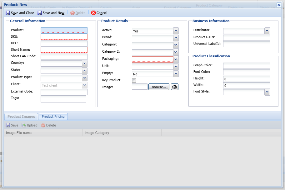Click Save and Close
The image size is (285, 190).
20,13
